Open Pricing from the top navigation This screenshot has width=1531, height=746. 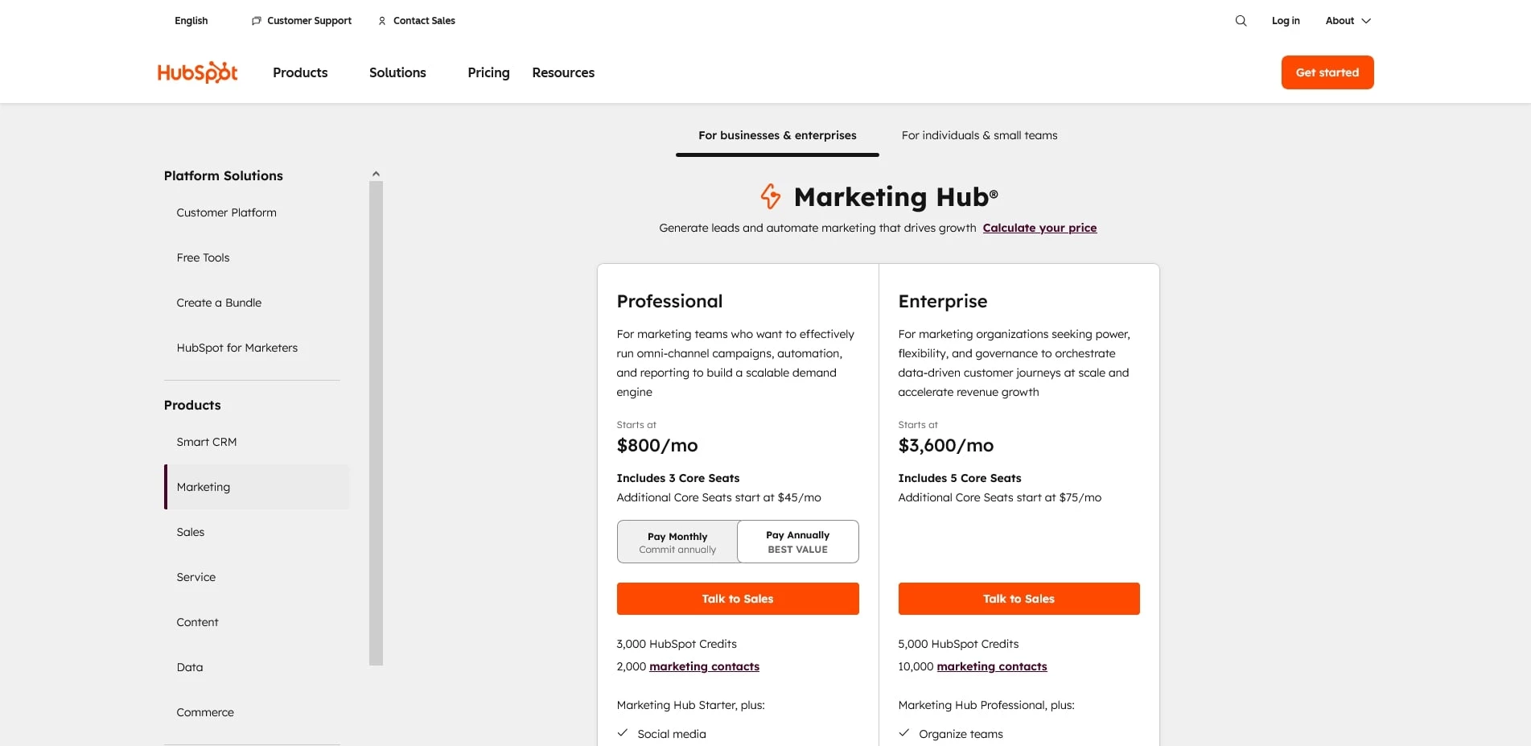488,72
